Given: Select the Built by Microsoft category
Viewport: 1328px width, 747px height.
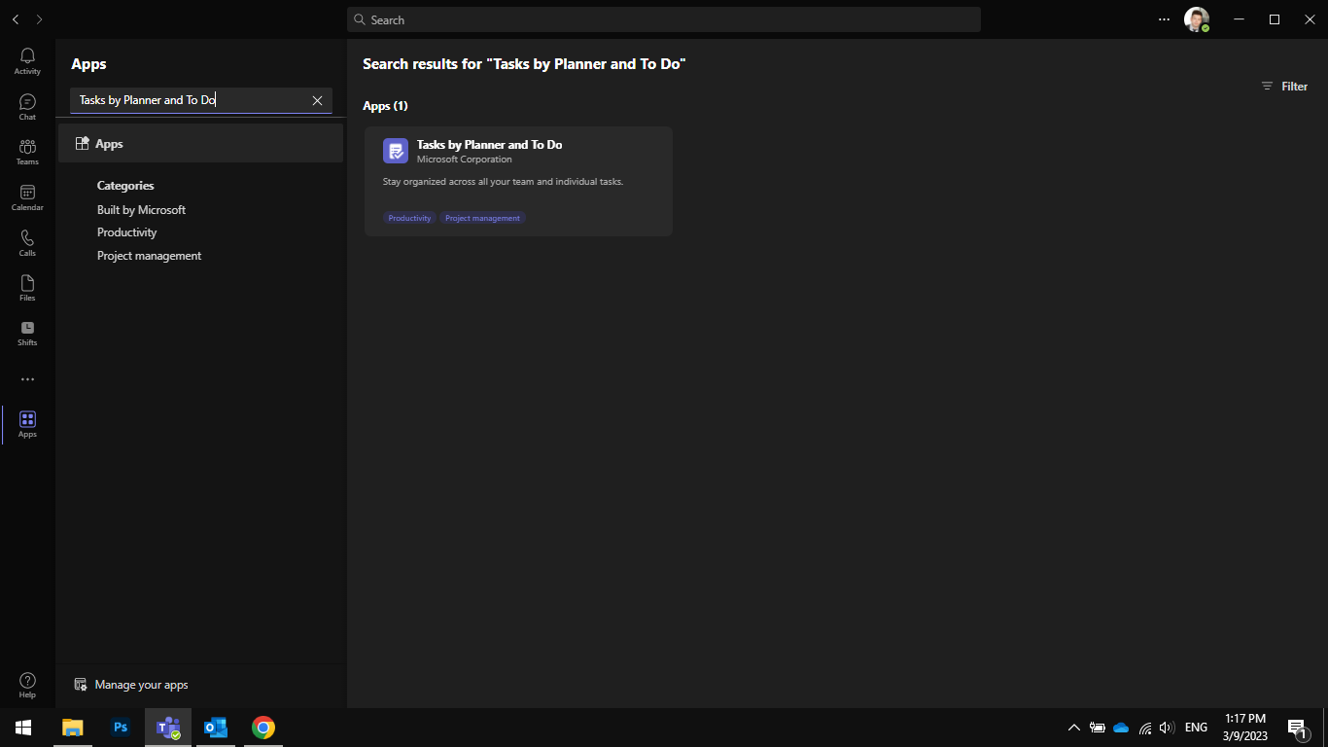Looking at the screenshot, I should 141,210.
